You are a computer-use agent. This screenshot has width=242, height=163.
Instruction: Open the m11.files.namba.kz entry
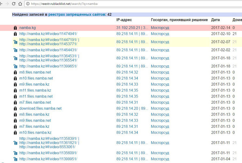pos(35,90)
